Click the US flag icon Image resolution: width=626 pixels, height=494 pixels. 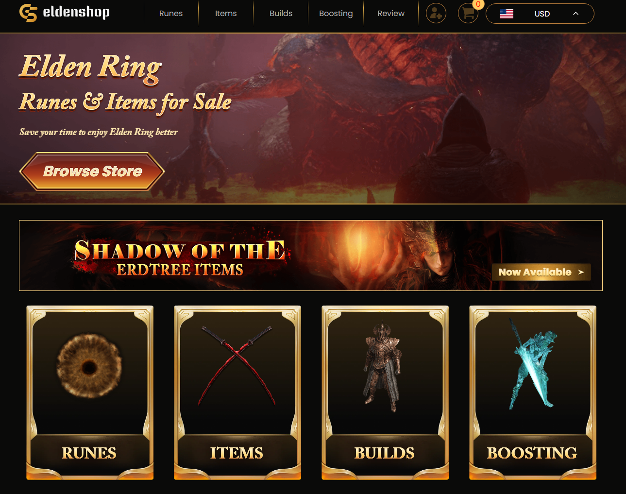pos(507,14)
